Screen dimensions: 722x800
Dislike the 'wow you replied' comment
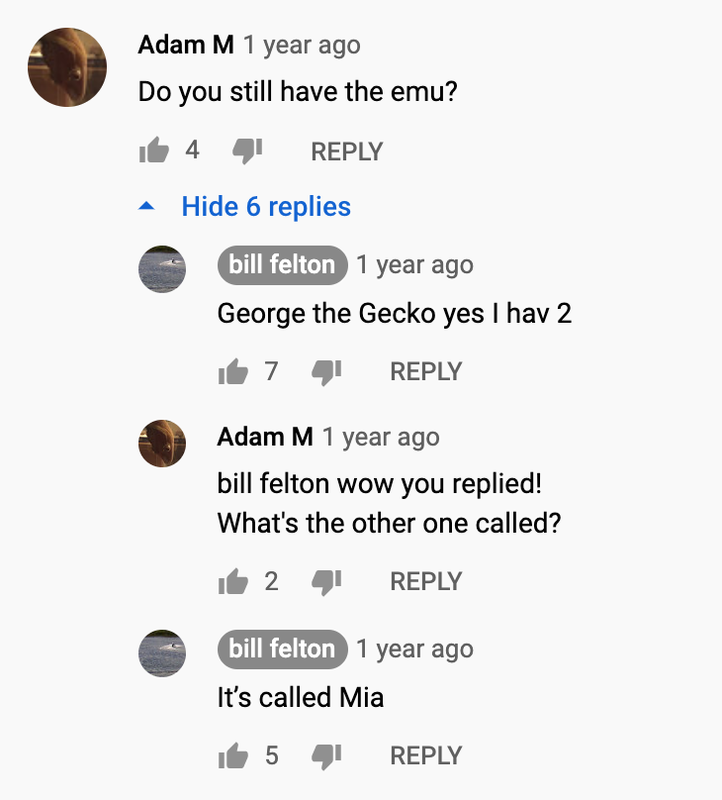326,582
